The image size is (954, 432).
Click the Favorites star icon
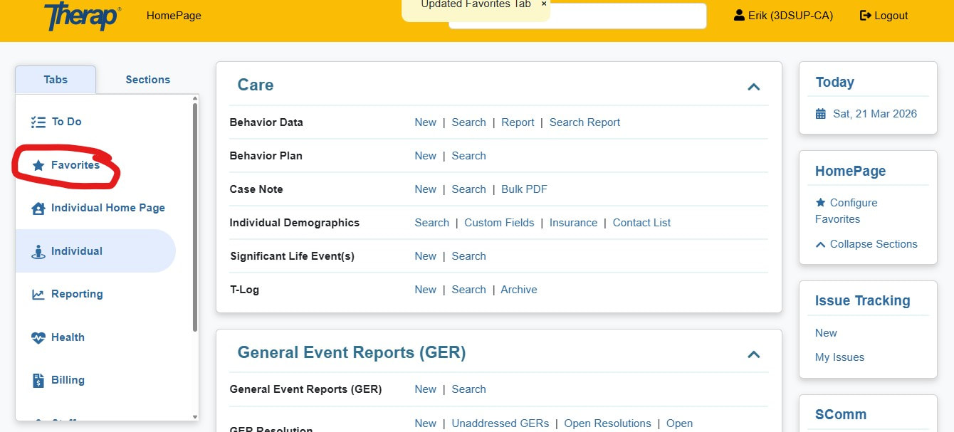coord(38,165)
